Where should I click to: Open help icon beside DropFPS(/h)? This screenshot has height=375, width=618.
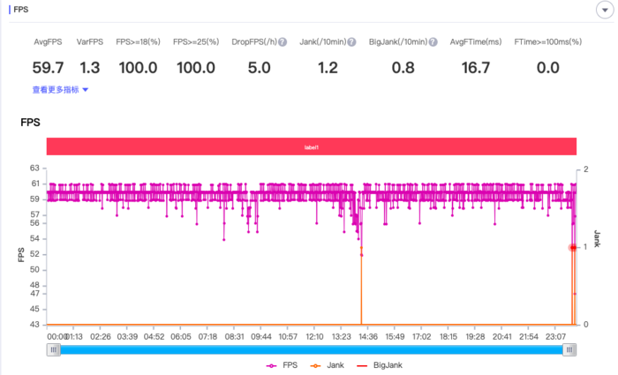coord(283,42)
